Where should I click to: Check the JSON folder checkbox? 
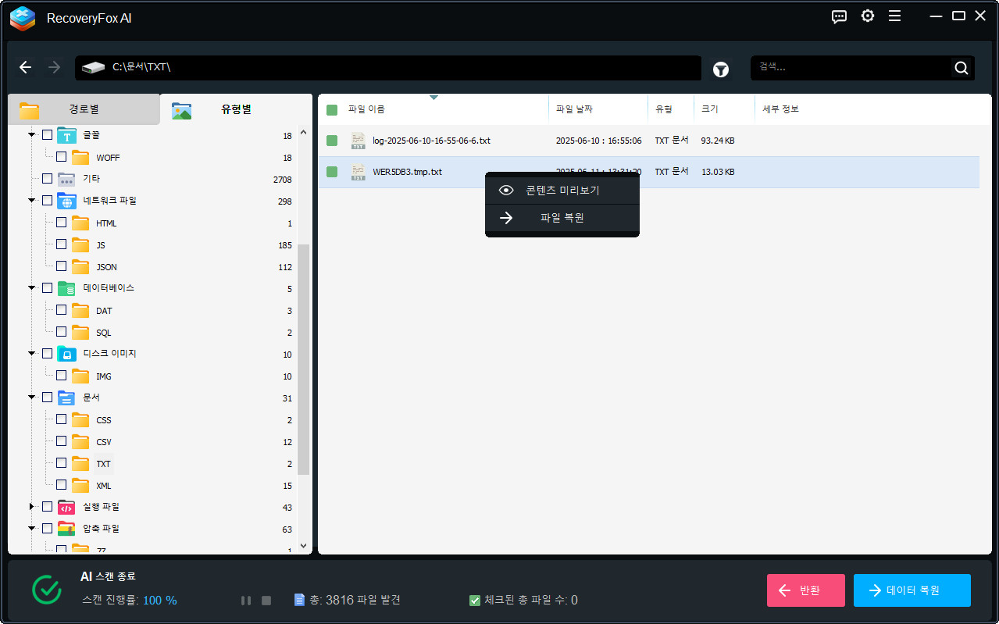point(61,266)
